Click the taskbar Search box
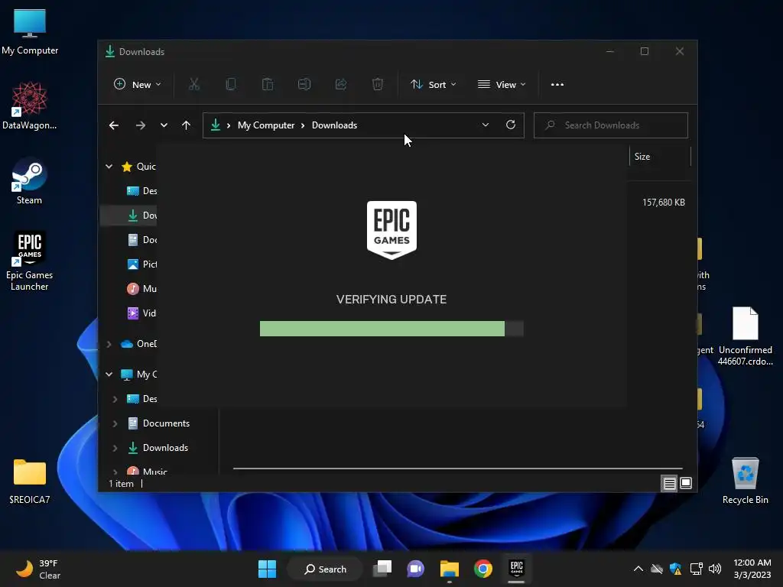The width and height of the screenshot is (783, 587). tap(324, 569)
